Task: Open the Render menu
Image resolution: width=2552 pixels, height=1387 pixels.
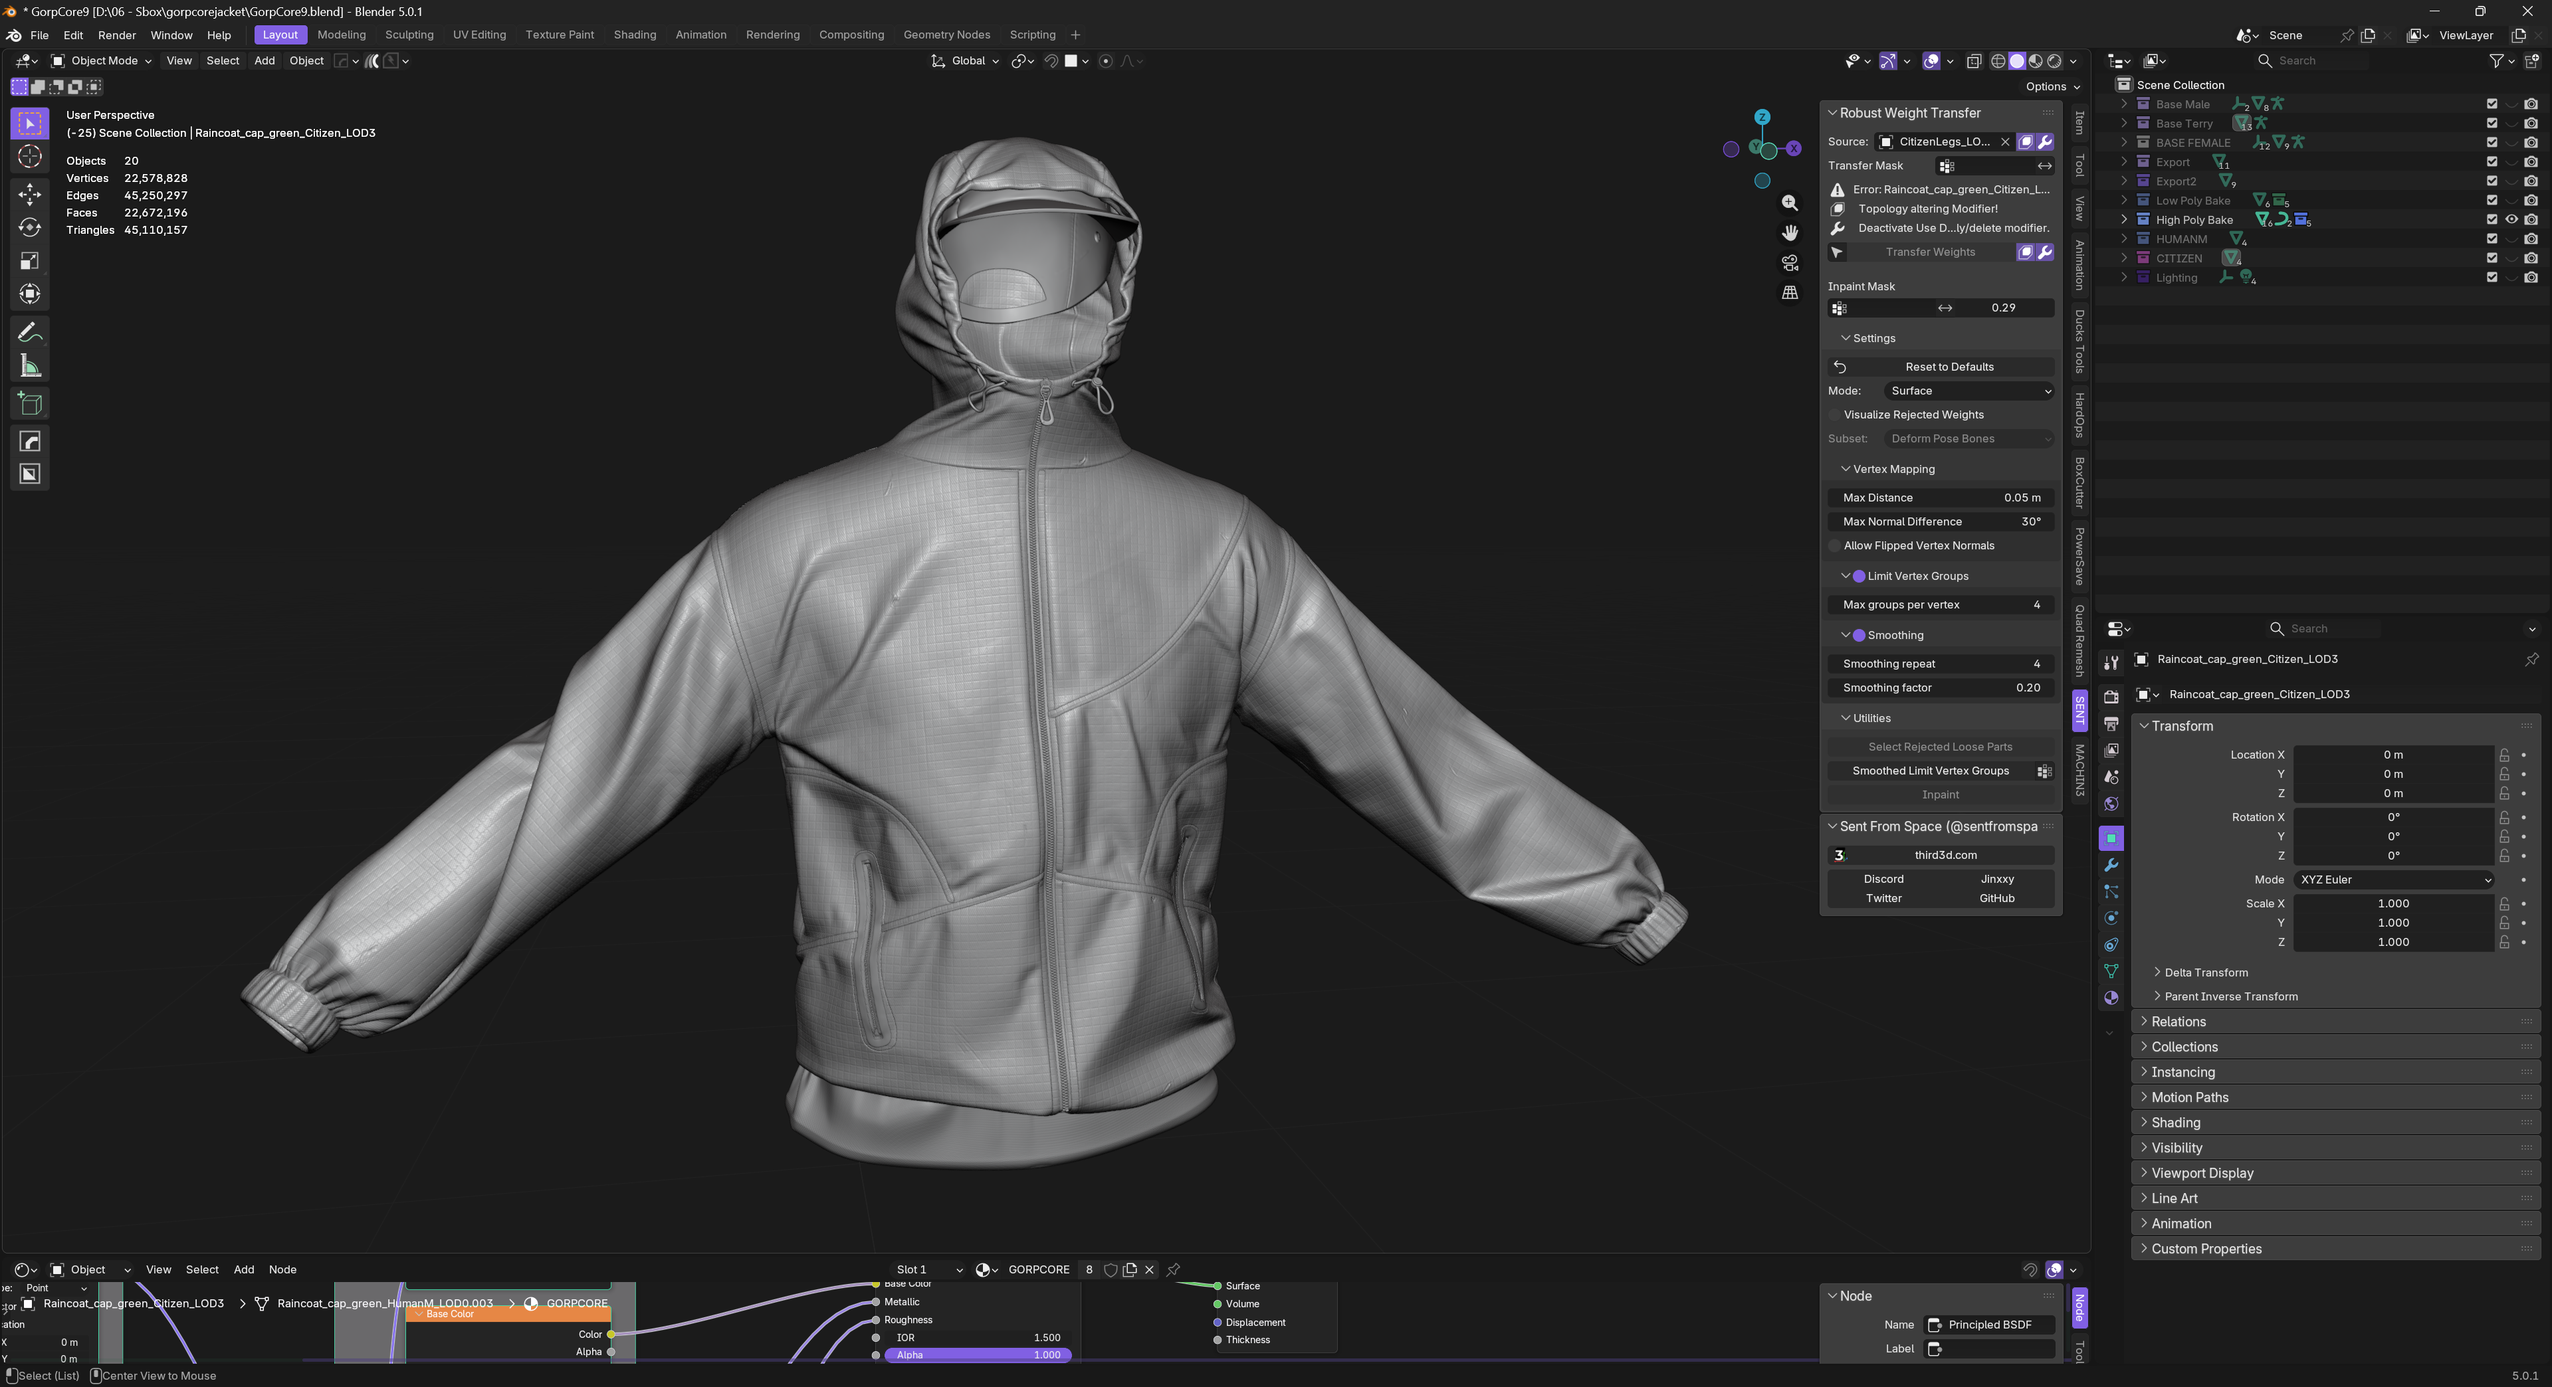Action: click(x=117, y=35)
